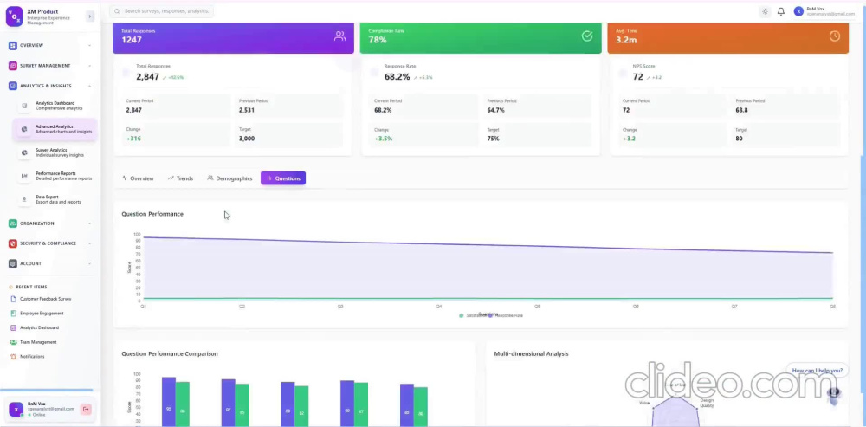Switch to the Overview tab

coord(138,178)
